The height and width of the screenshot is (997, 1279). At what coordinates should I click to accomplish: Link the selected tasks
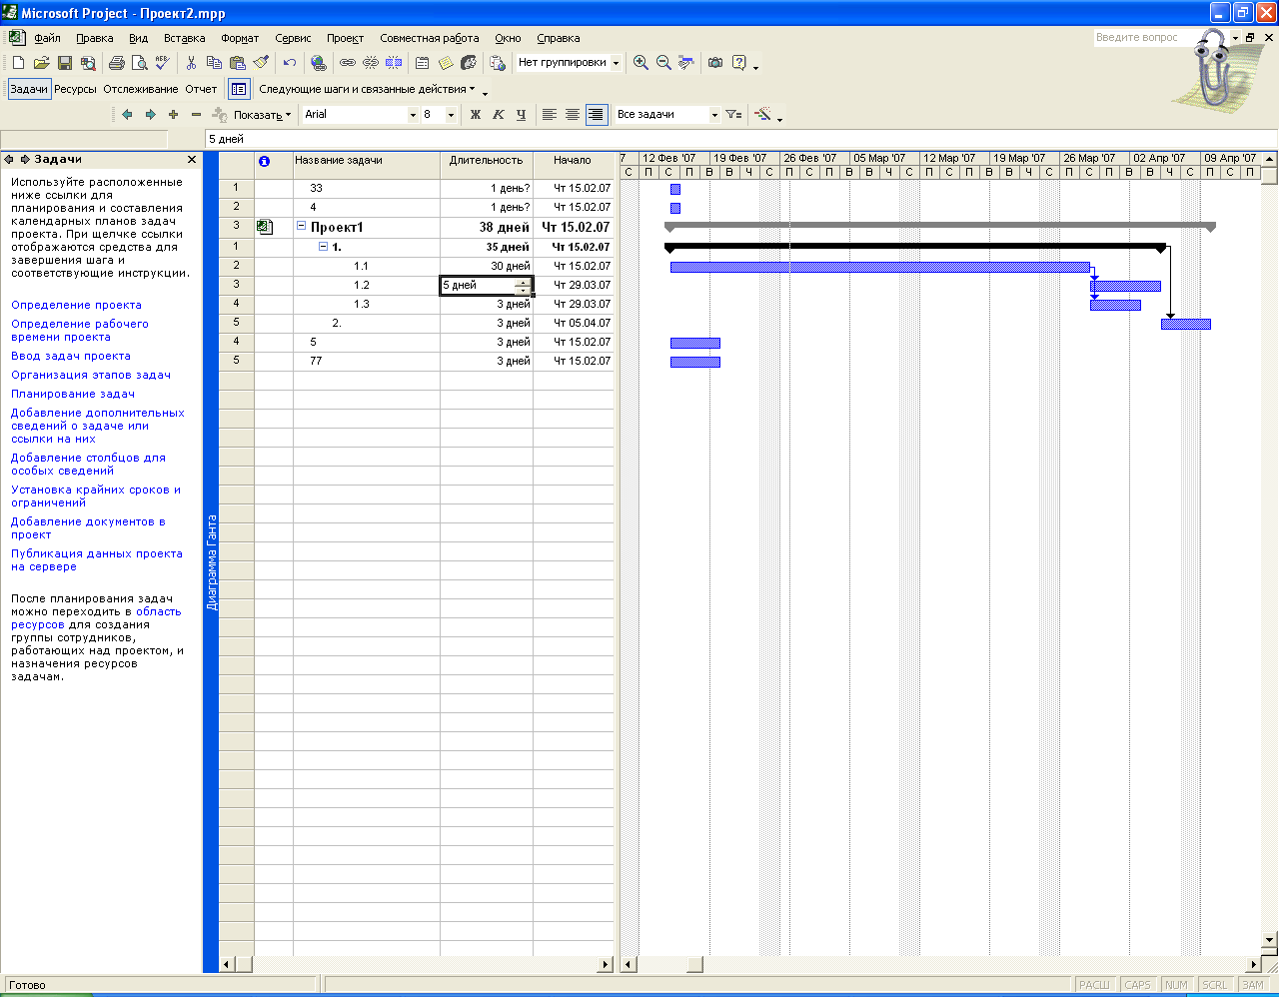pyautogui.click(x=348, y=63)
